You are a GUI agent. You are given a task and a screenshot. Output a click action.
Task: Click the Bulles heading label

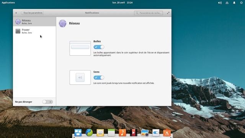pyautogui.click(x=97, y=41)
